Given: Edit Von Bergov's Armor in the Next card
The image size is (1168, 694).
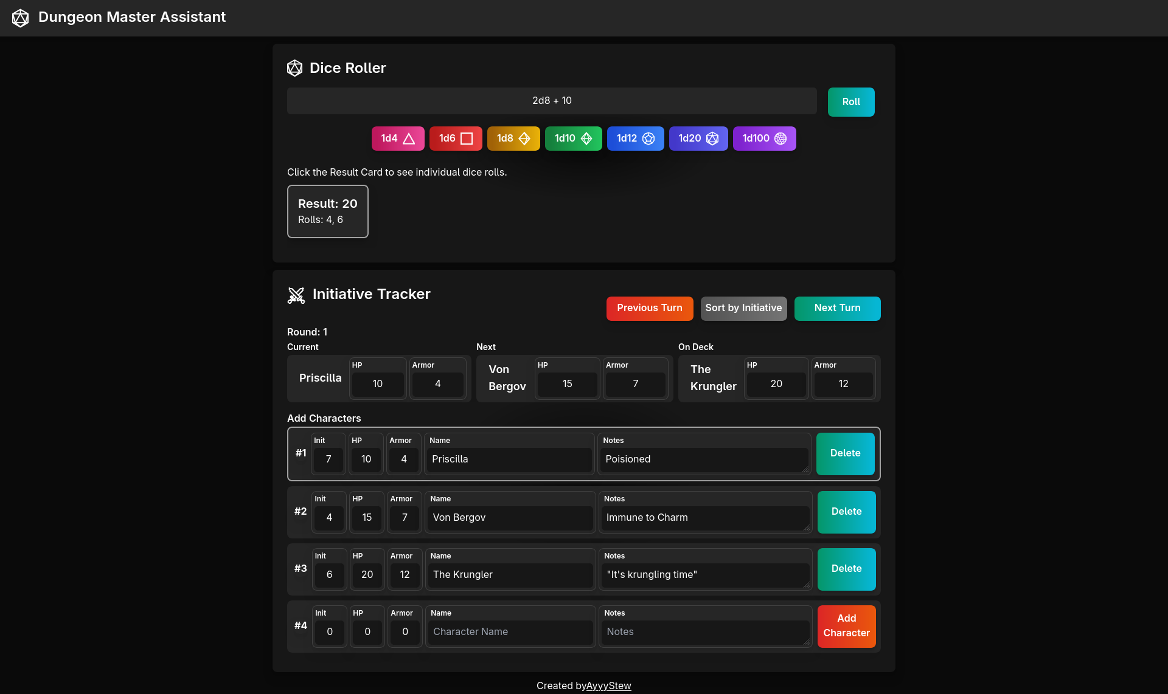Looking at the screenshot, I should (x=636, y=384).
